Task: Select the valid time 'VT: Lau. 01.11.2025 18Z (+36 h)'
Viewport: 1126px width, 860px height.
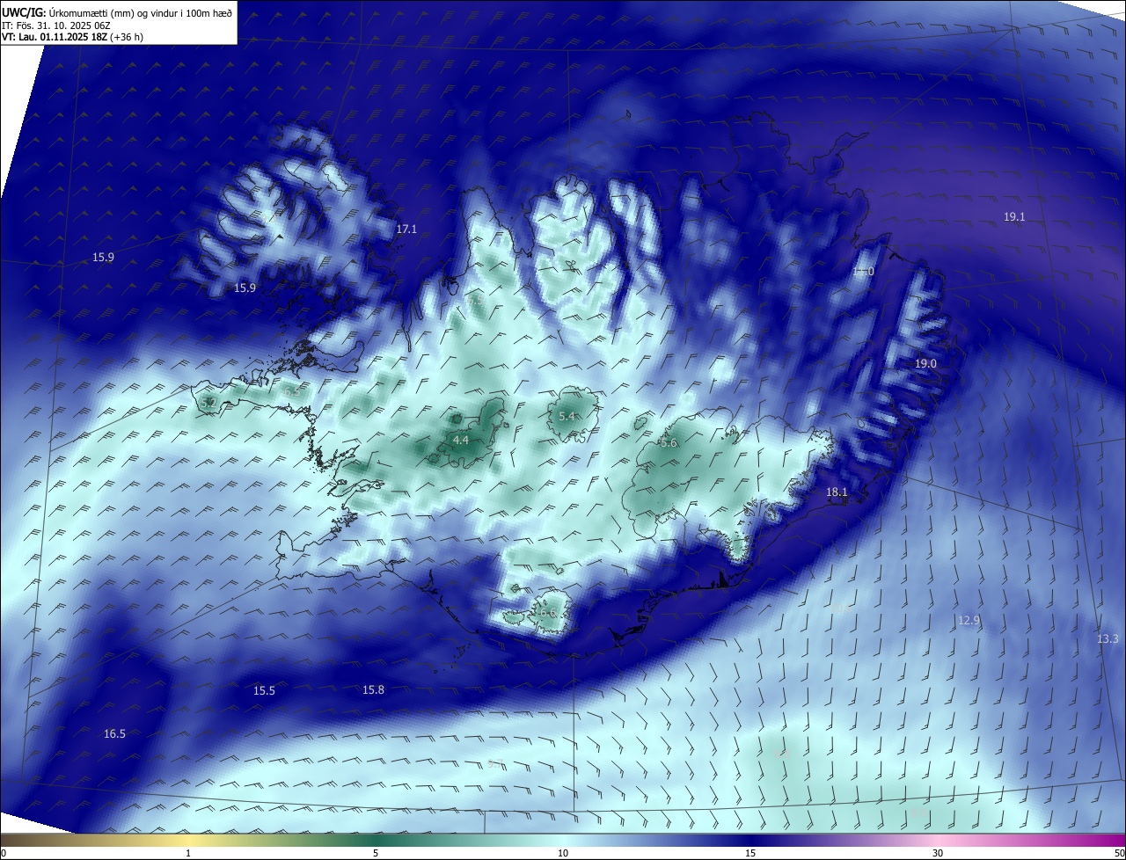Action: 73,37
